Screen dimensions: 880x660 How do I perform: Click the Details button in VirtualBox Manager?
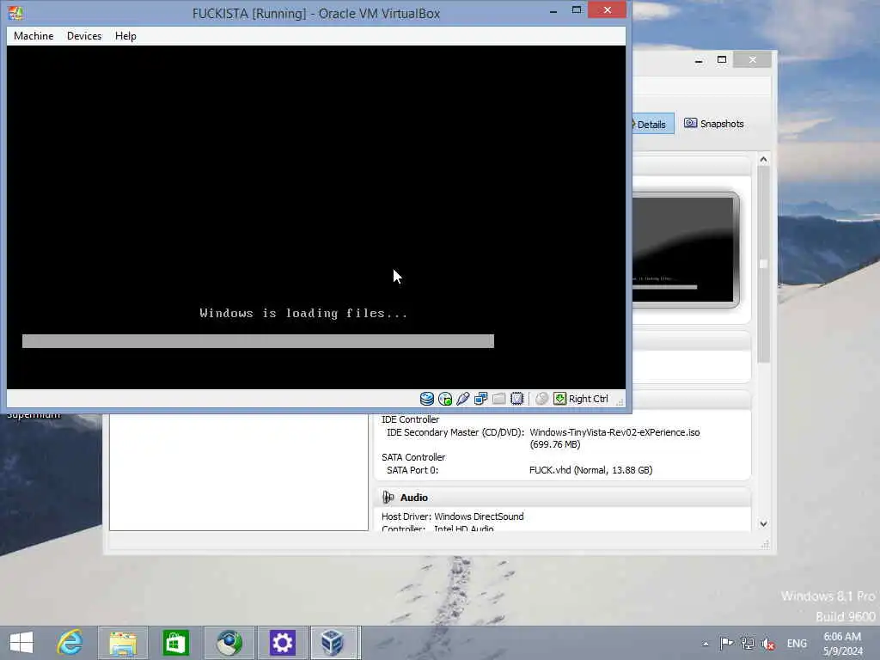coord(651,124)
